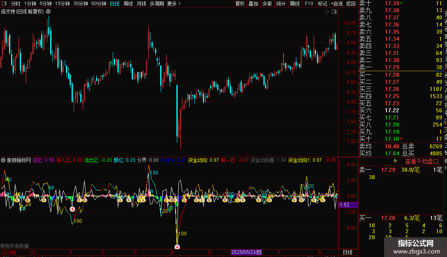447x257 pixels.
Task: Toggle the left sidebar panel icon
Action: point(4,4)
